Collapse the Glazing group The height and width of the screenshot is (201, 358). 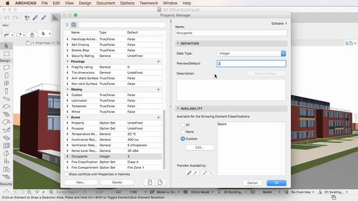pos(67,89)
